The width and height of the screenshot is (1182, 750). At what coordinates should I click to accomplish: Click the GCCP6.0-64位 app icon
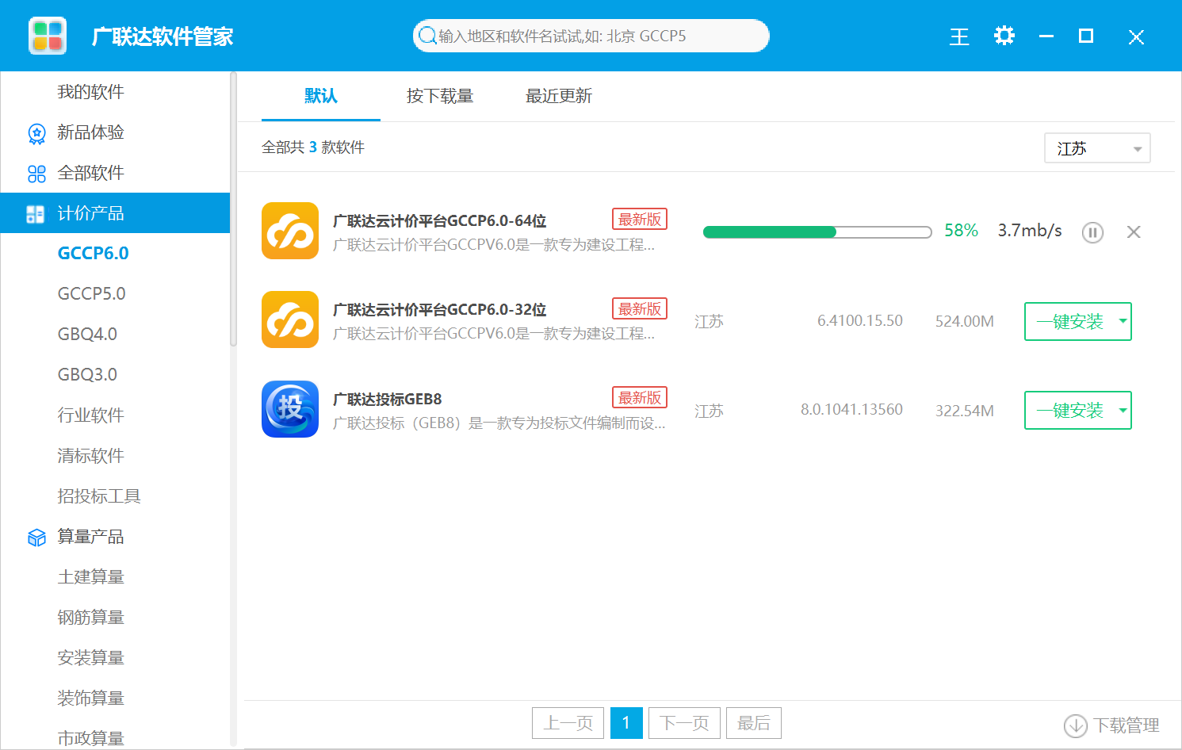click(290, 231)
